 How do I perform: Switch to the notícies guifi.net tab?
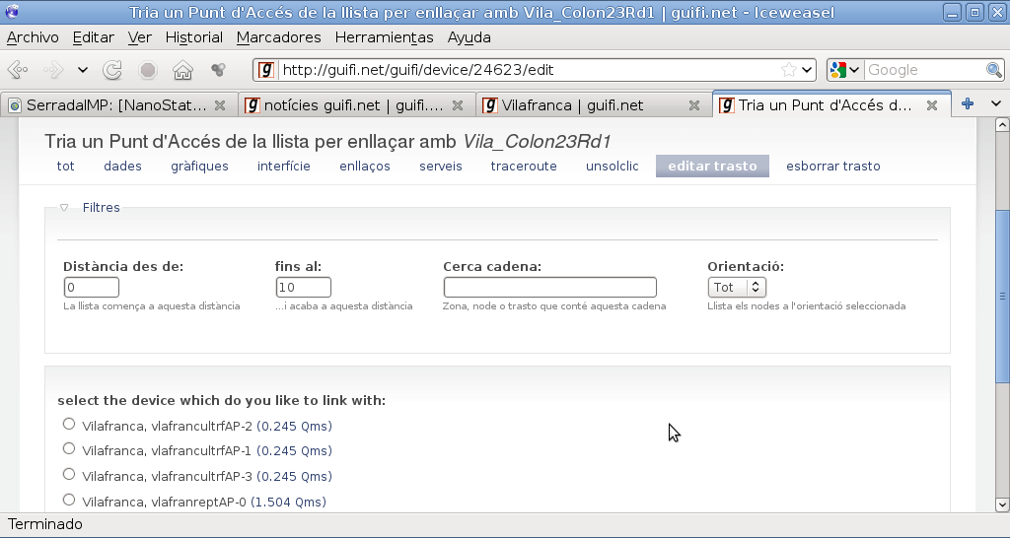(345, 104)
